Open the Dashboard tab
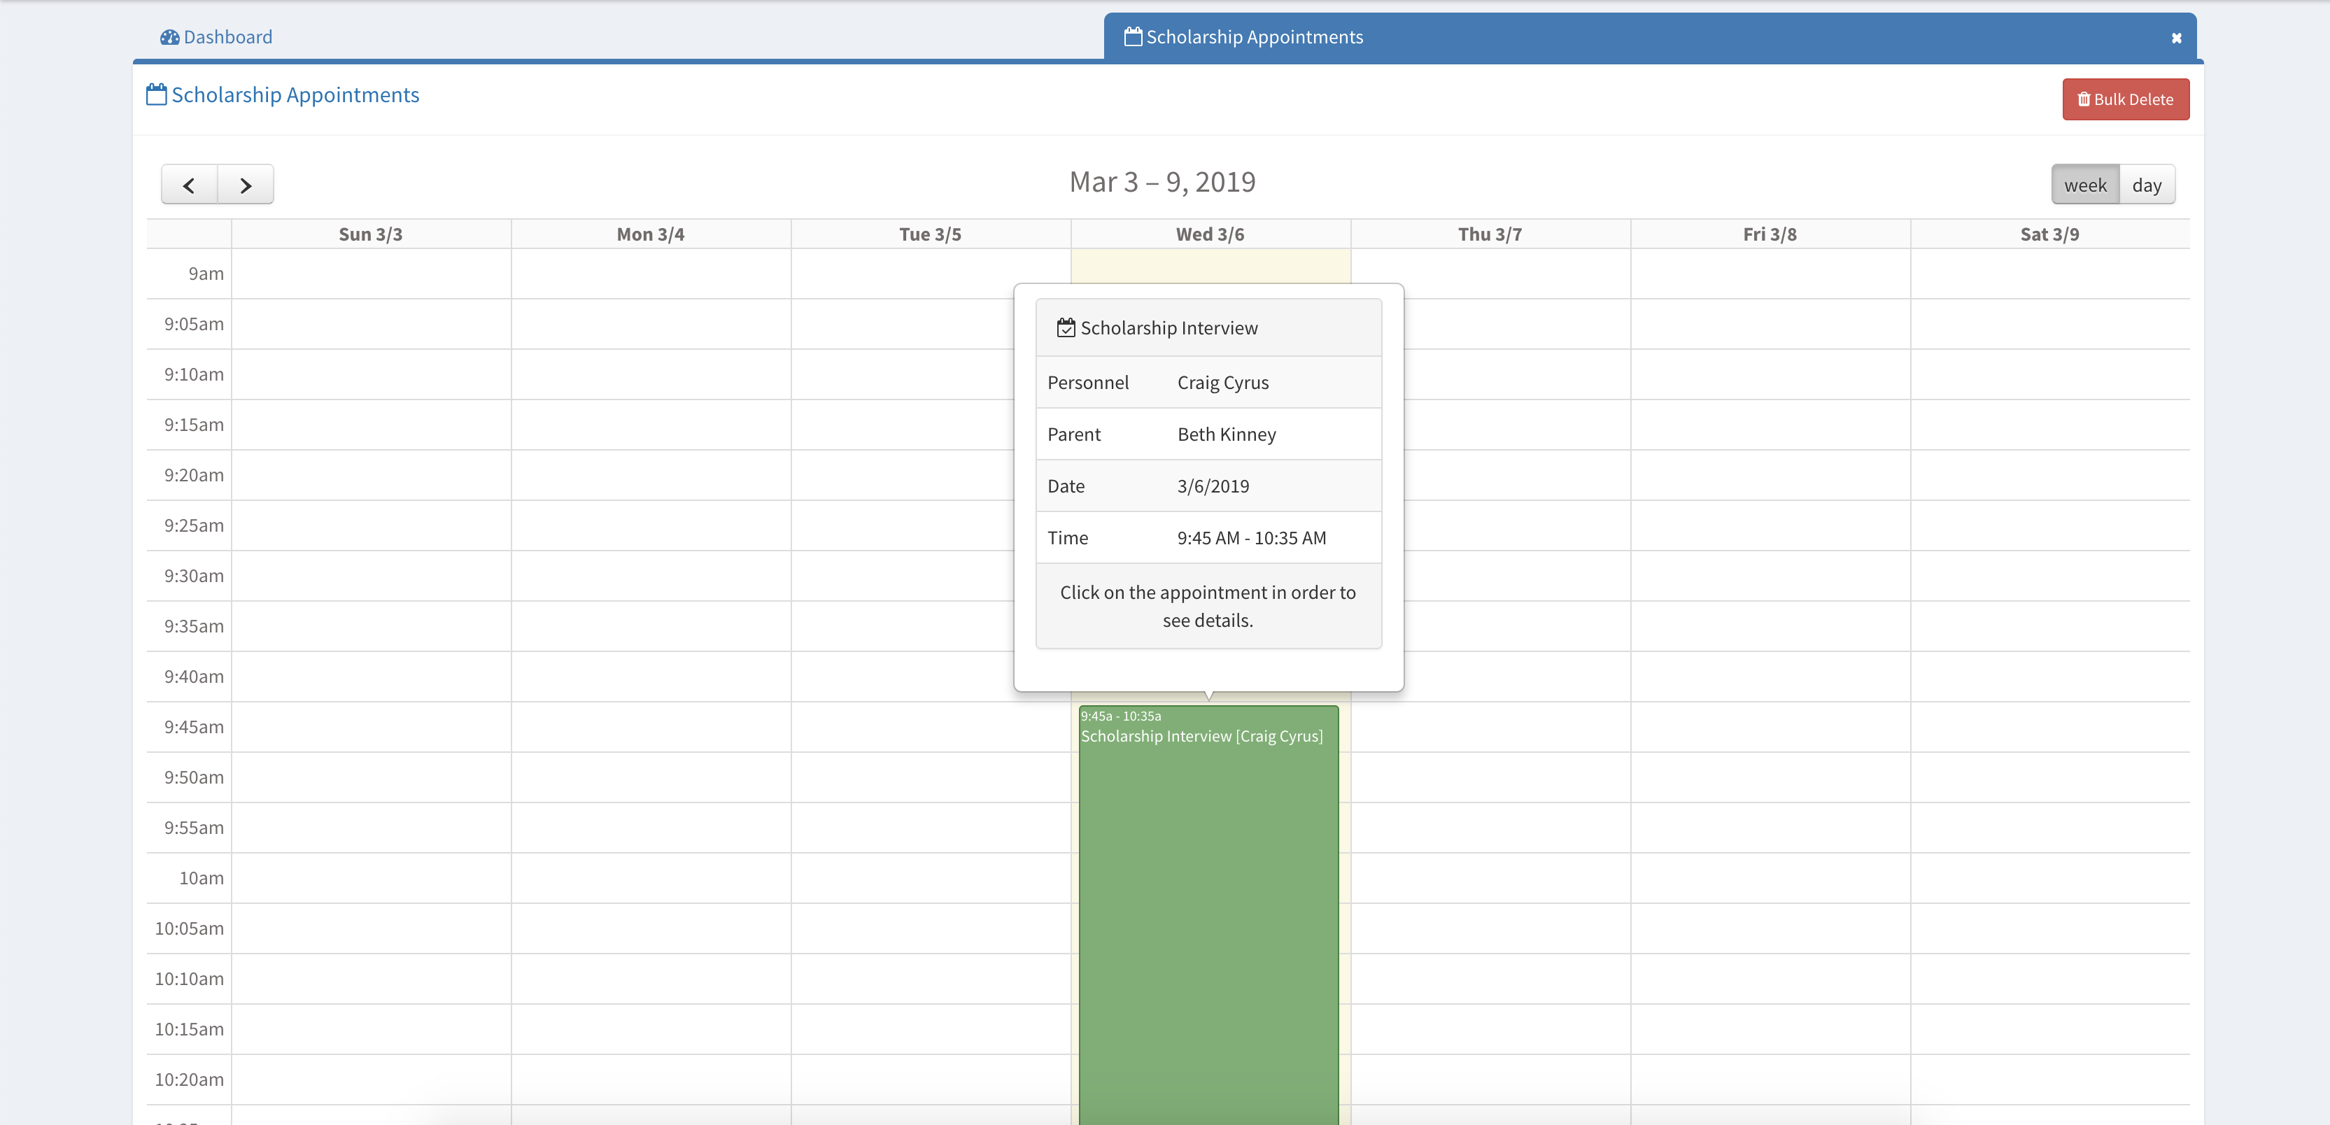 coord(216,37)
